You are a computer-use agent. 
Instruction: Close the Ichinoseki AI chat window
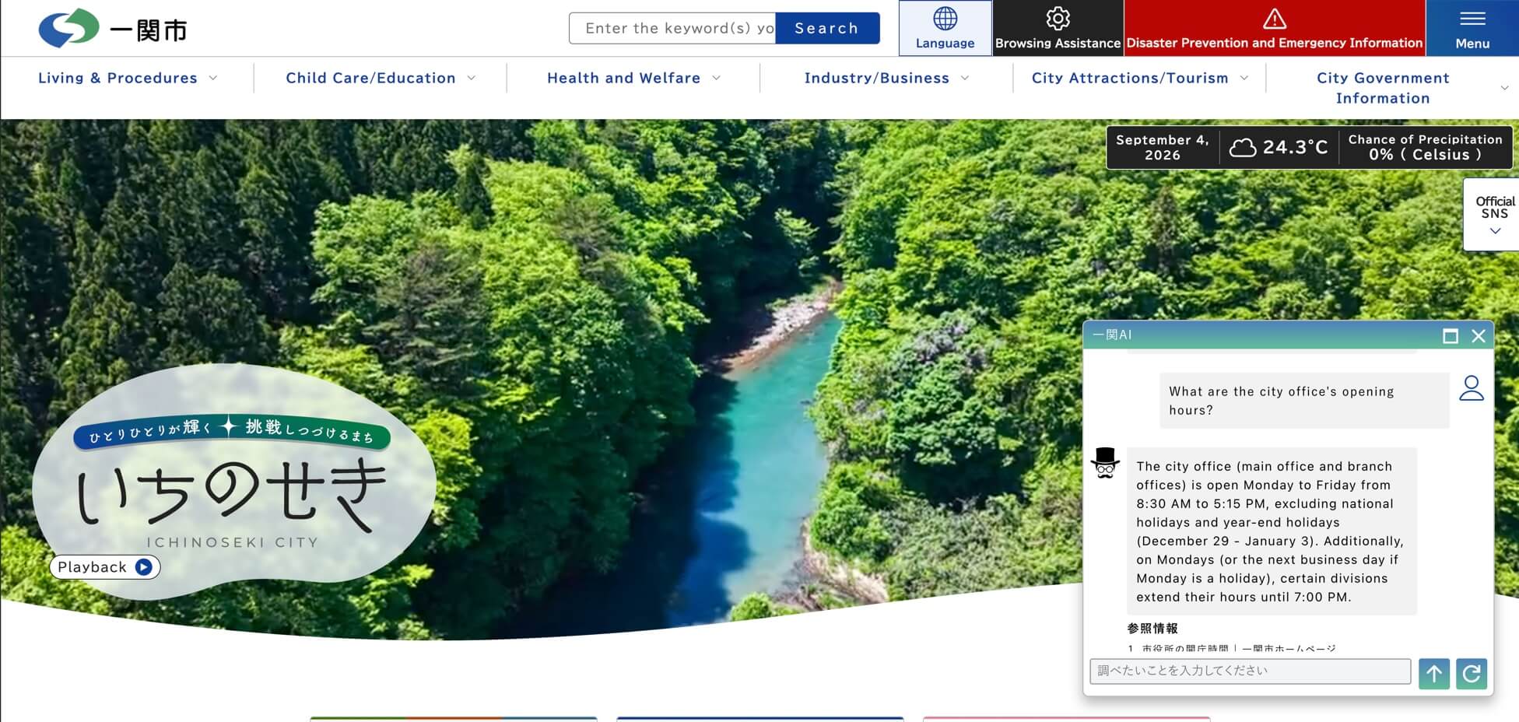click(1479, 336)
